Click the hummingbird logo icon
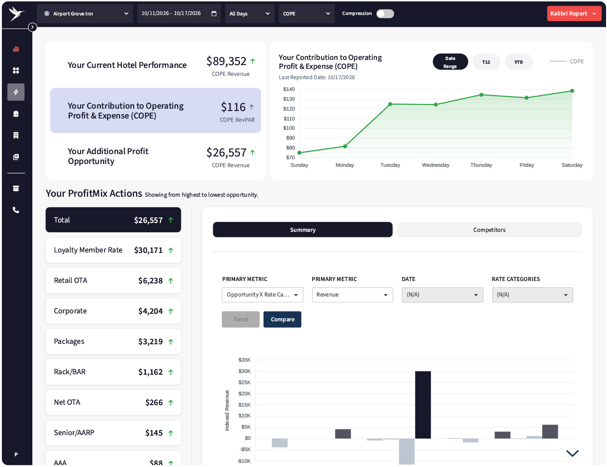The image size is (607, 467). coord(16,14)
